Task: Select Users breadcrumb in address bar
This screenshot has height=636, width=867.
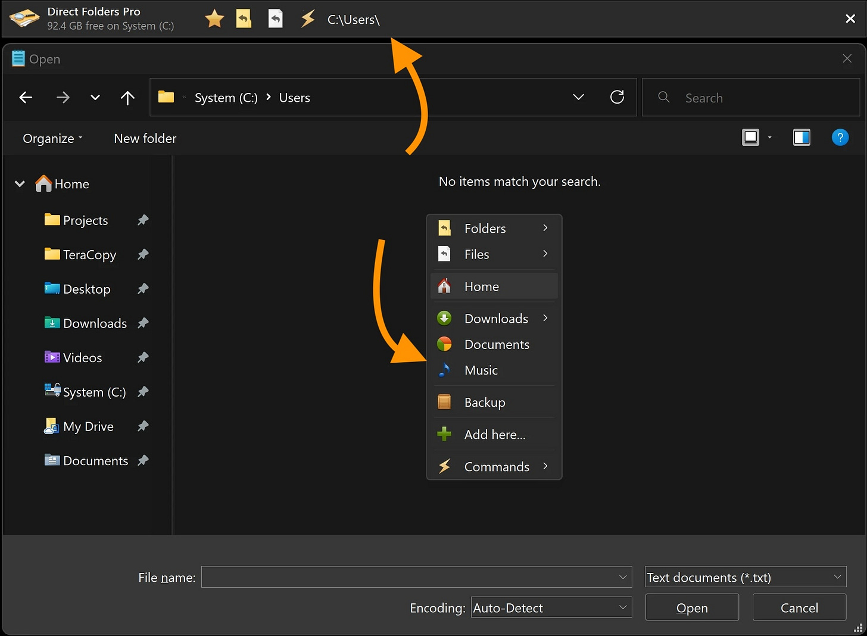Action: [x=295, y=98]
